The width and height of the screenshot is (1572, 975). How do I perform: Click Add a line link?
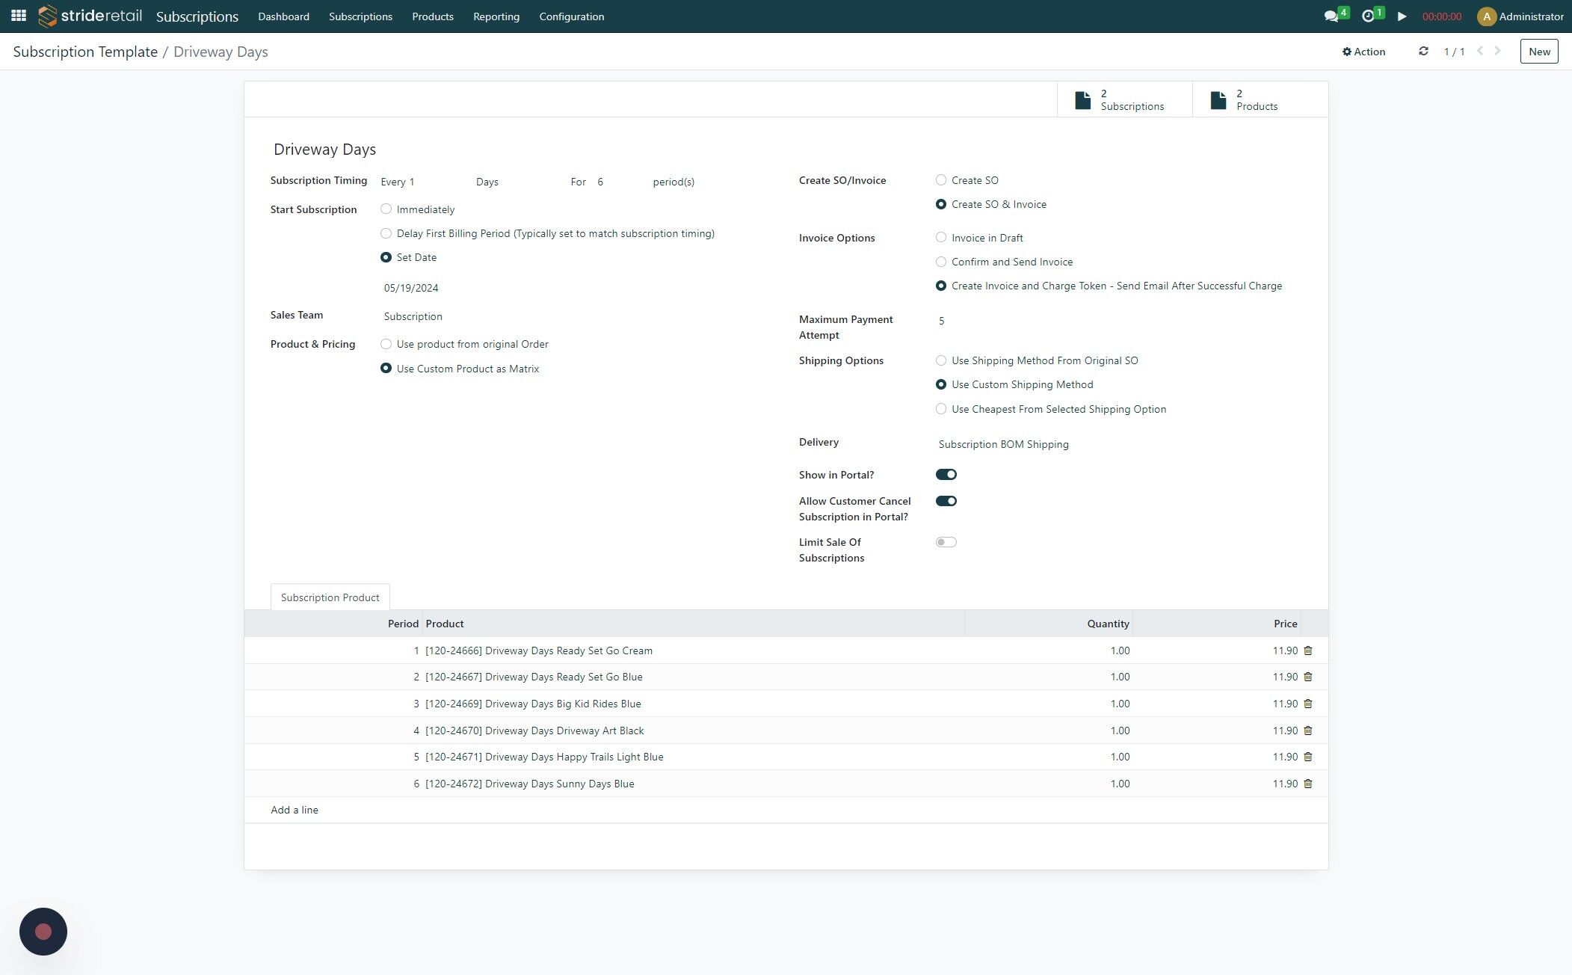pyautogui.click(x=295, y=810)
